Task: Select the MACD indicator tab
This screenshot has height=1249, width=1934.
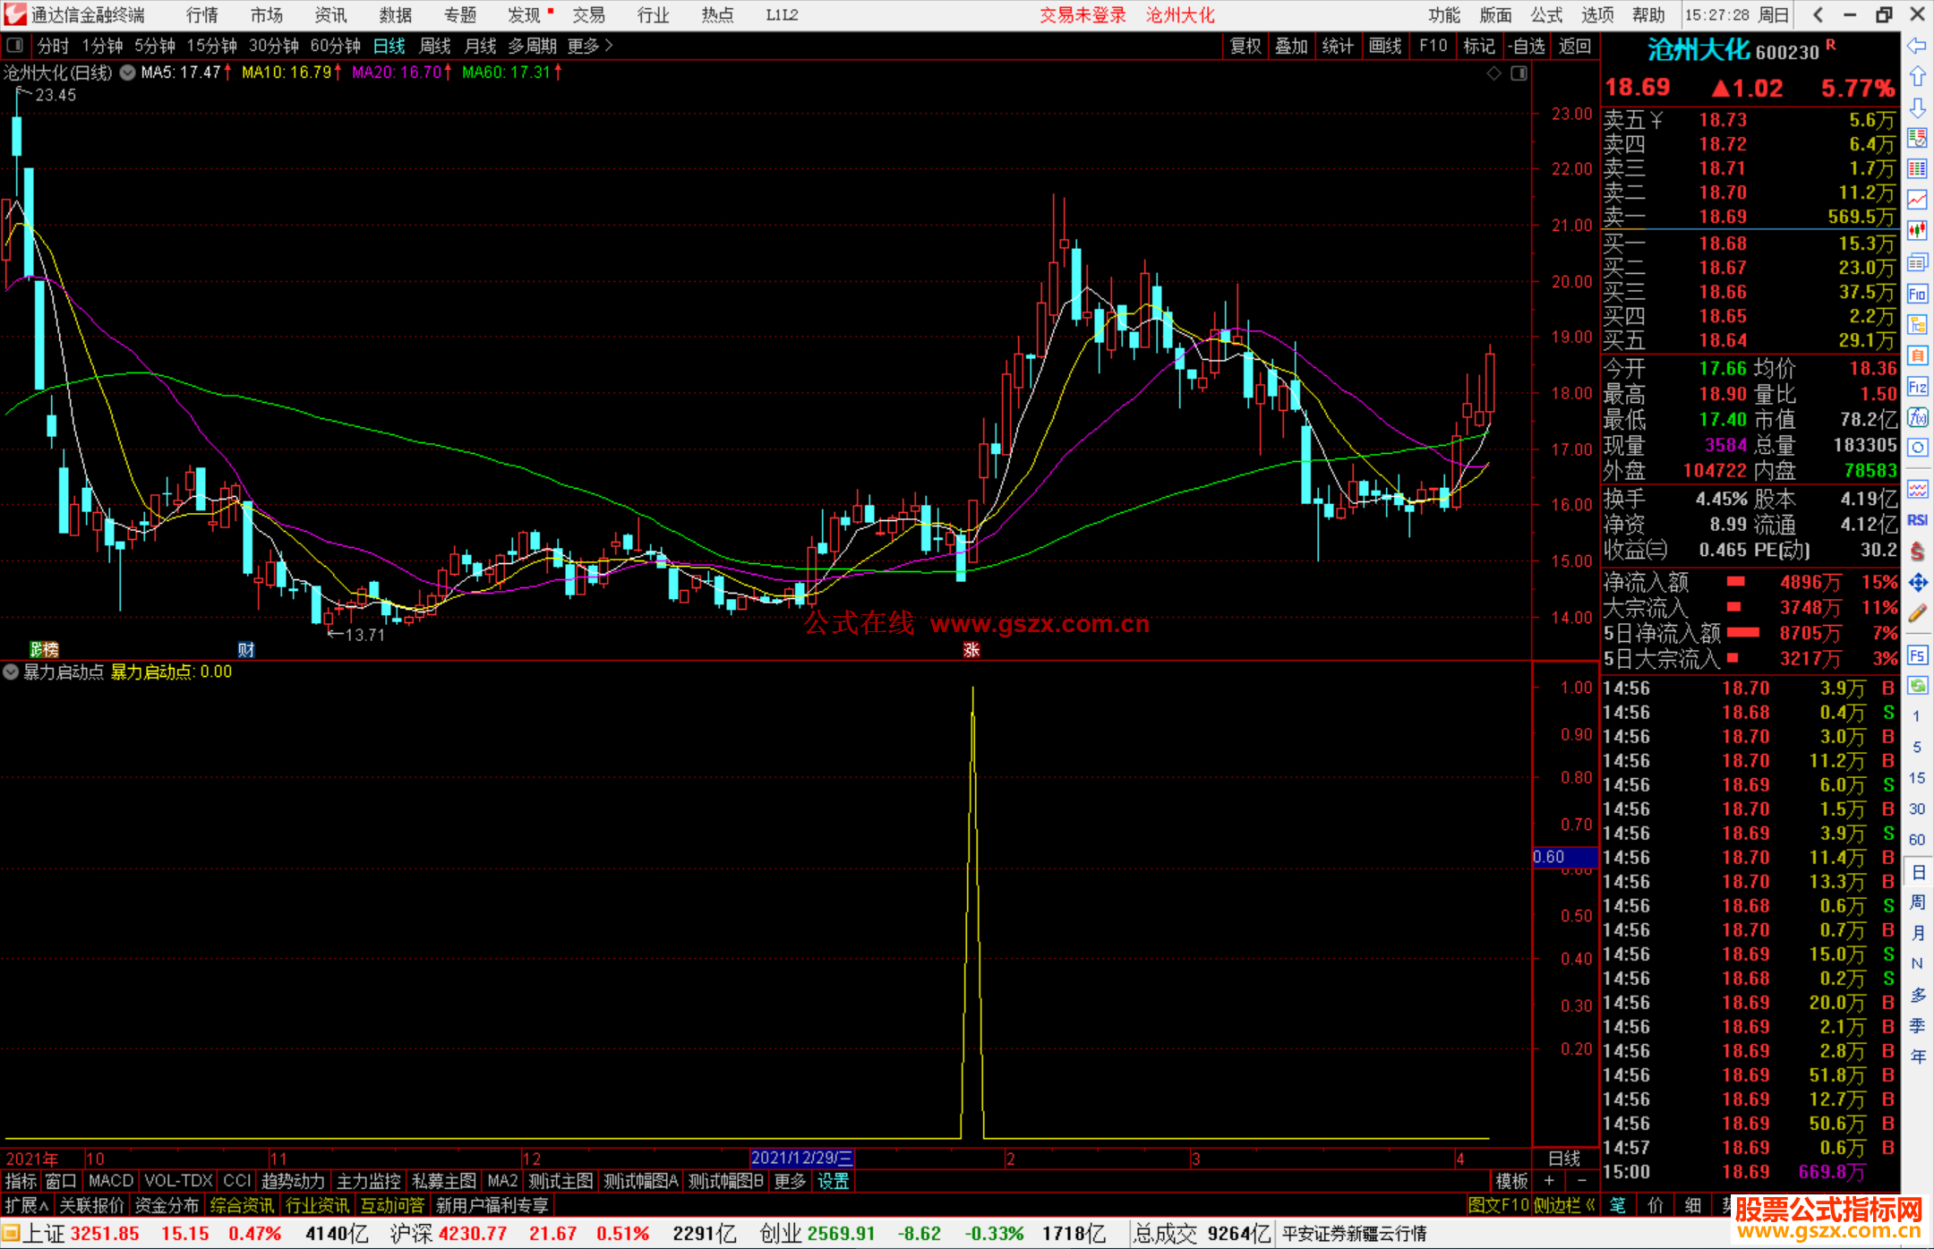Action: click(x=111, y=1181)
